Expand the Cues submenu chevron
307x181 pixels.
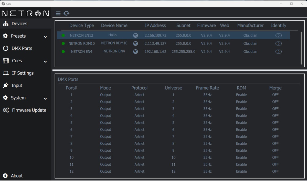point(45,62)
